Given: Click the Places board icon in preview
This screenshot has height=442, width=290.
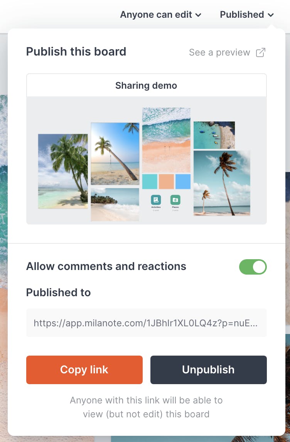Looking at the screenshot, I should coord(175,200).
